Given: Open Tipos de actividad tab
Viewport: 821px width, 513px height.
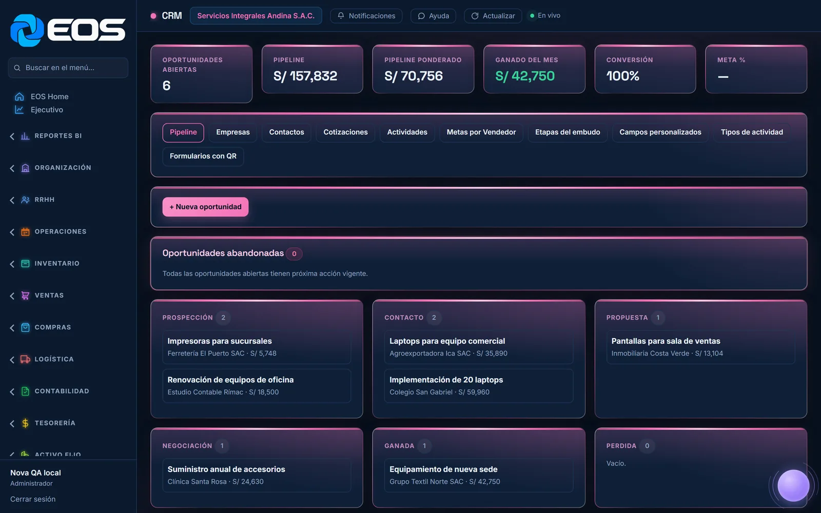Looking at the screenshot, I should [752, 132].
